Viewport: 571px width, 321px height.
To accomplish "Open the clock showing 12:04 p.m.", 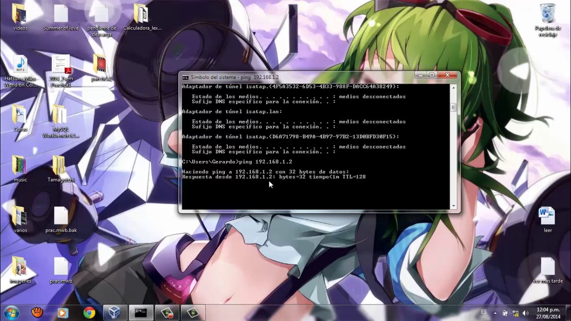I will click(x=548, y=313).
